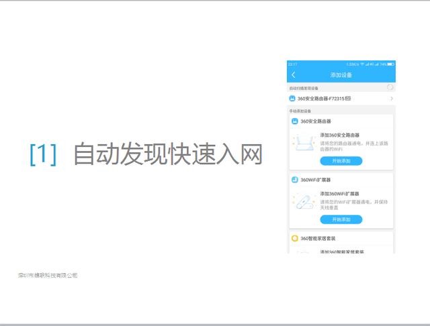Click the WiFi extender illustration image
This screenshot has width=430, height=326.
point(304,201)
